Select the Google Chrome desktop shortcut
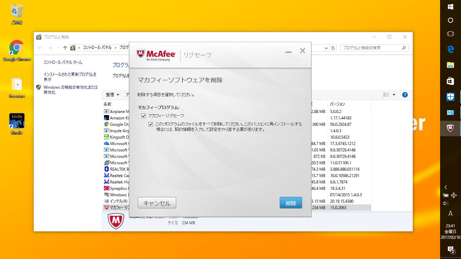This screenshot has width=461, height=259. (17, 51)
